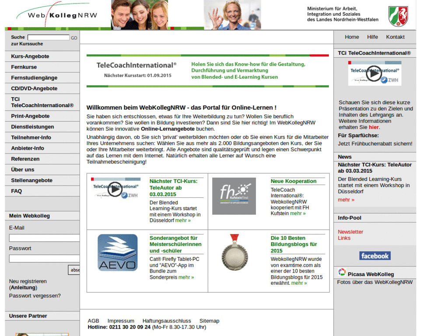Open Haftungsausschluss footer link

point(167,321)
